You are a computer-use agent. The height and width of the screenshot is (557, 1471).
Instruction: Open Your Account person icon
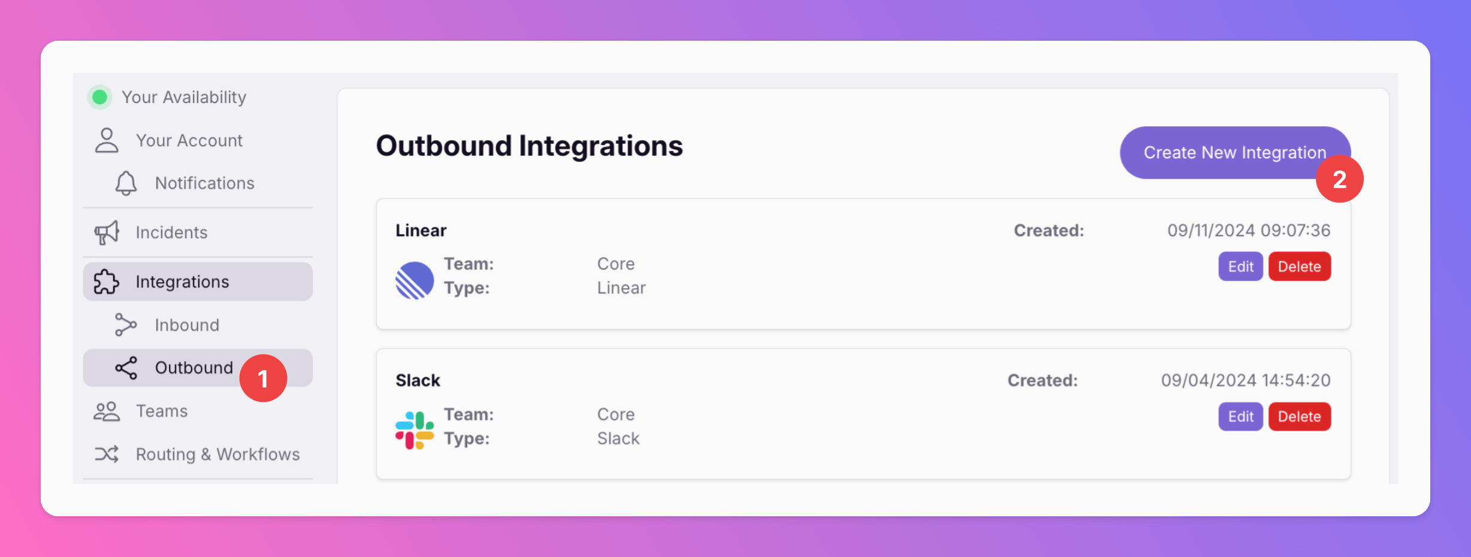click(x=107, y=140)
